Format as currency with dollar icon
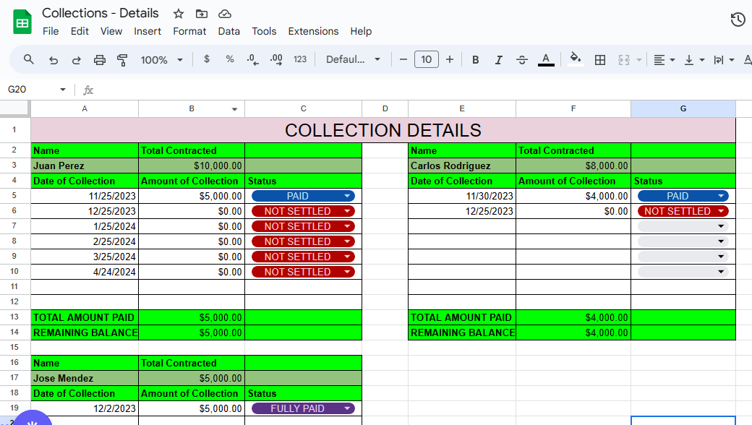 207,59
